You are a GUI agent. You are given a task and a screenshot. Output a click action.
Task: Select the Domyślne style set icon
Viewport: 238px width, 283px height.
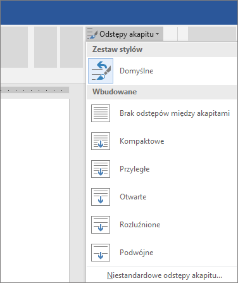101,71
